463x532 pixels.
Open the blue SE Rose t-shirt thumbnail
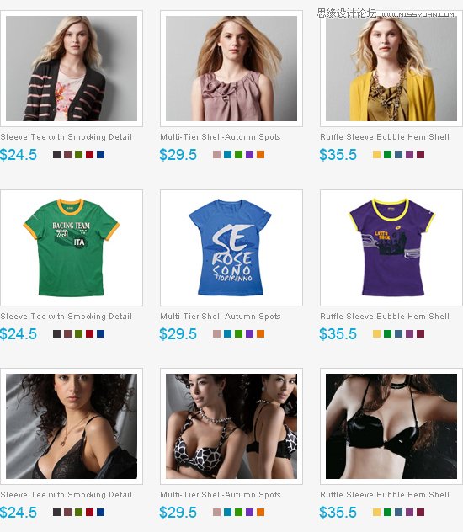pyautogui.click(x=231, y=247)
